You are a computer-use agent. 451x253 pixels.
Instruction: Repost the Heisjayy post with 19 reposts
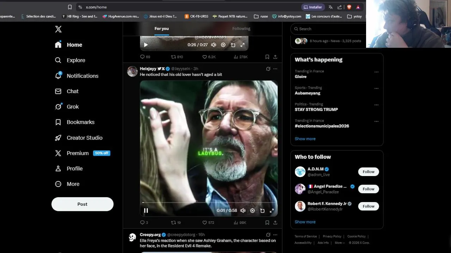coord(176,222)
